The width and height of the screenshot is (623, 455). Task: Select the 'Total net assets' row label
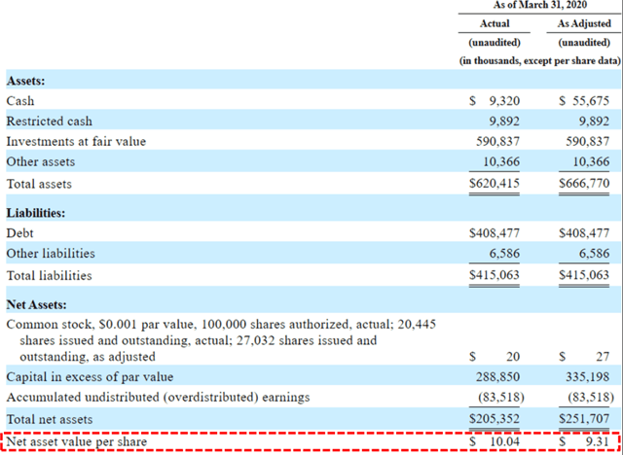pyautogui.click(x=50, y=420)
